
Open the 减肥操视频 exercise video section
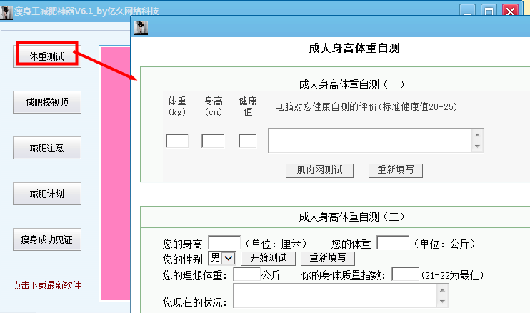[x=47, y=102]
